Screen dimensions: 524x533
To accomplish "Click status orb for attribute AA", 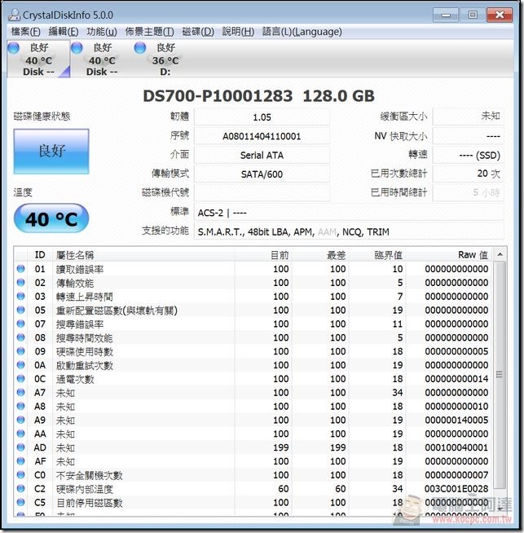I will 20,434.
